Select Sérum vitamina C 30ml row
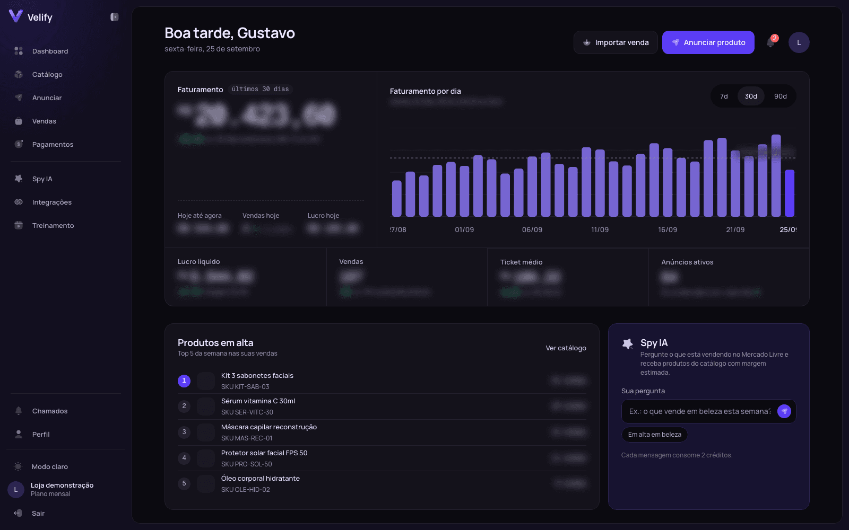849x530 pixels. [x=382, y=407]
